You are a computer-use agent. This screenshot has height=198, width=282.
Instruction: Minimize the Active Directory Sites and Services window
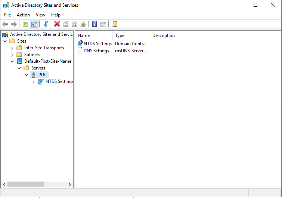pos(239,5)
